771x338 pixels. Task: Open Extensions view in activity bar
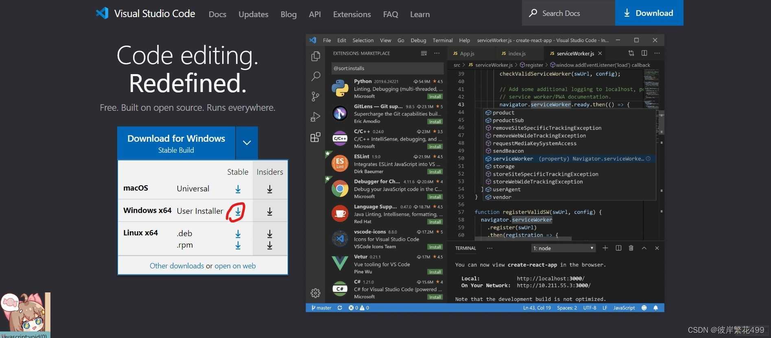315,137
